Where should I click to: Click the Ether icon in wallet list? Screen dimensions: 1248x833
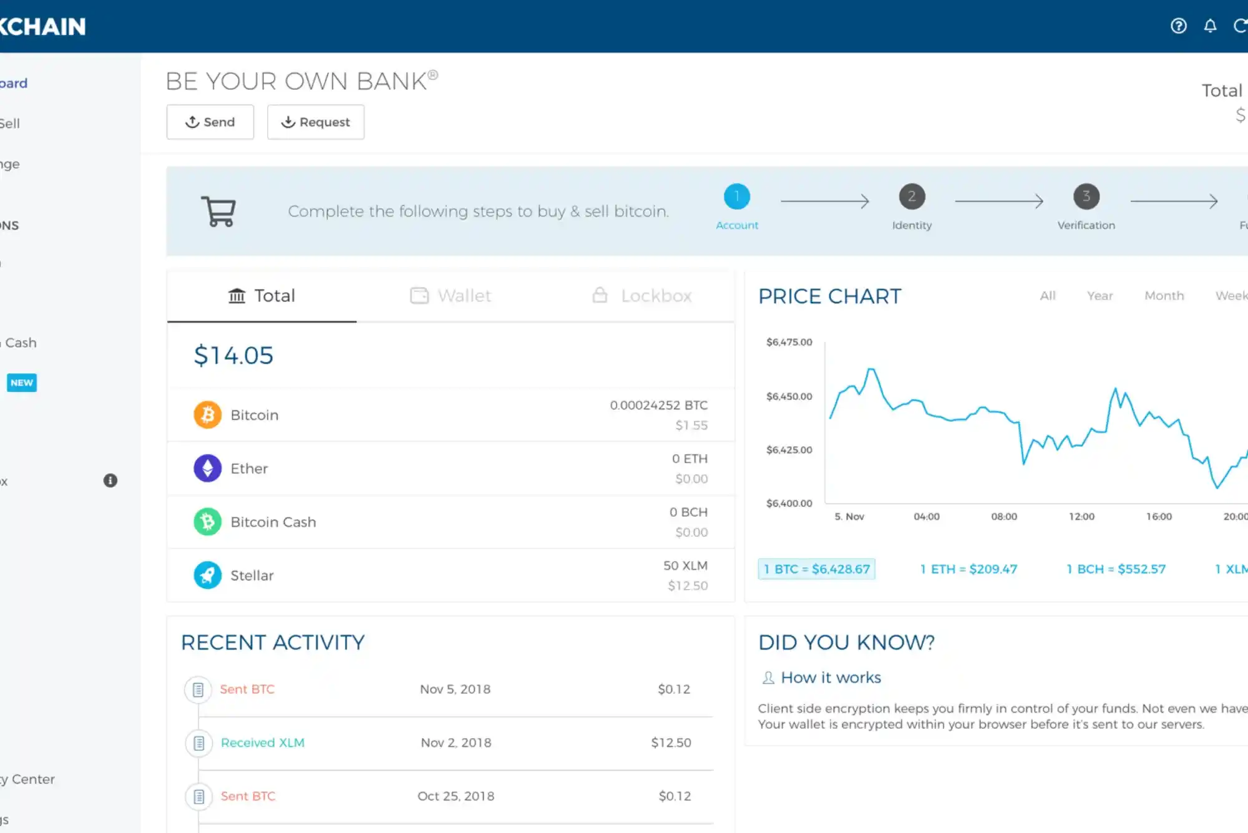click(x=207, y=467)
